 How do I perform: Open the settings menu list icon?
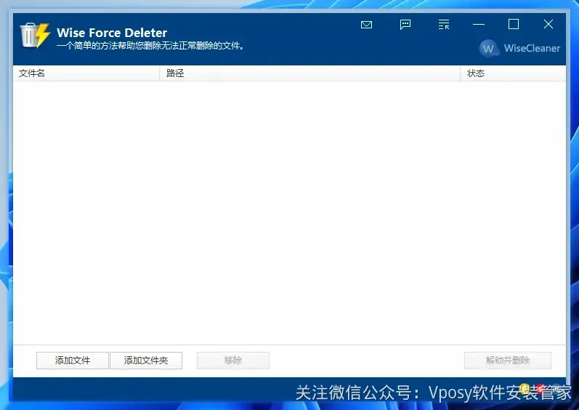443,25
